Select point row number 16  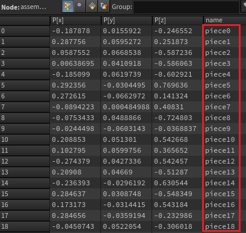click(x=25, y=205)
